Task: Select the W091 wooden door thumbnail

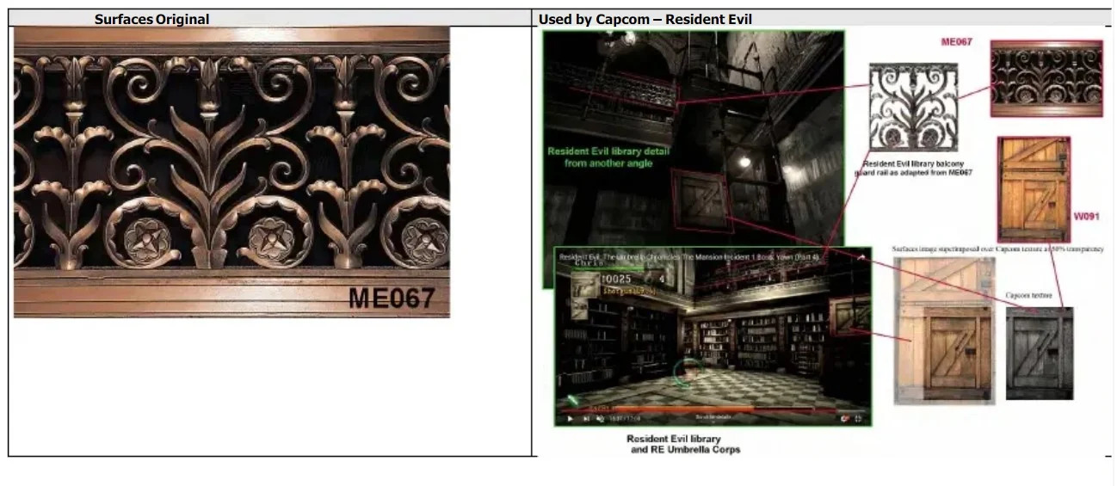Action: [1034, 189]
